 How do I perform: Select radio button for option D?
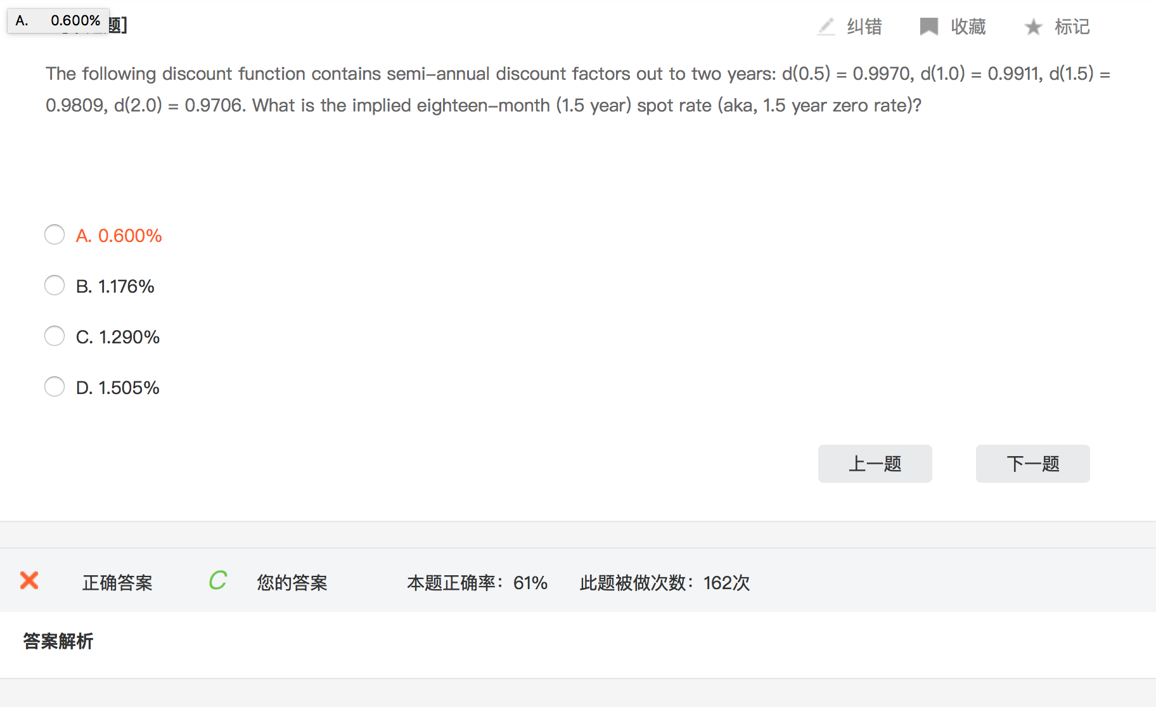point(55,387)
